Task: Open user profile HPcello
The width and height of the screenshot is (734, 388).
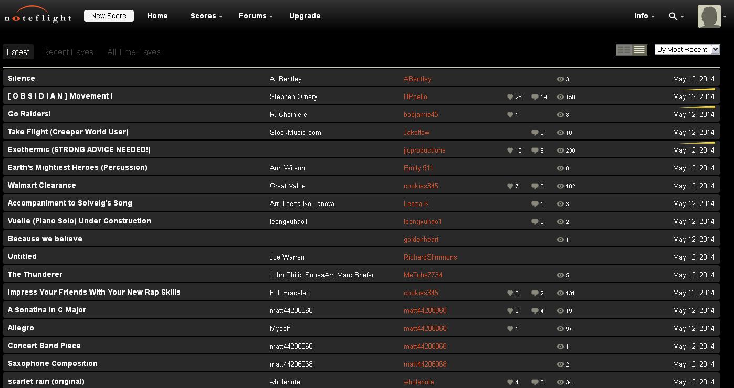Action: point(415,97)
